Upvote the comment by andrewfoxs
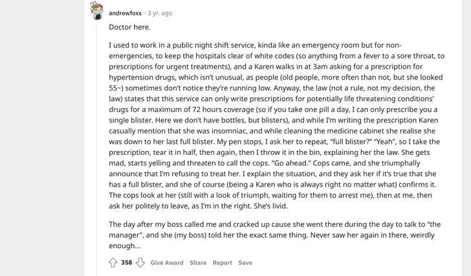The image size is (471, 276). coord(113,262)
